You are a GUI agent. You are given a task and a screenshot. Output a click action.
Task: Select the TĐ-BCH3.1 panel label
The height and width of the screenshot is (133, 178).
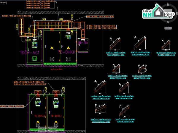pyautogui.click(x=57, y=116)
